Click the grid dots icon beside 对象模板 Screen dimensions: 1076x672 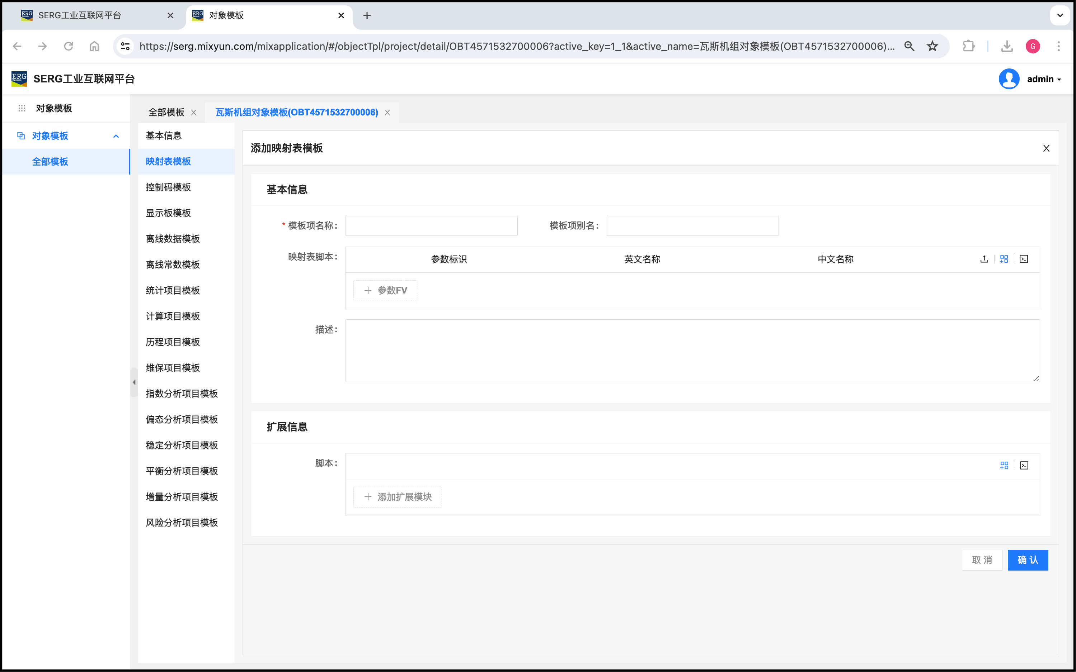pyautogui.click(x=22, y=109)
